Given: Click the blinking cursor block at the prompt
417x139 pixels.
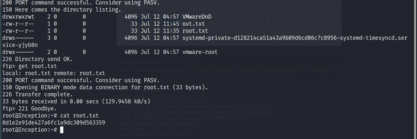Looking at the screenshot, I should coord(62,130).
